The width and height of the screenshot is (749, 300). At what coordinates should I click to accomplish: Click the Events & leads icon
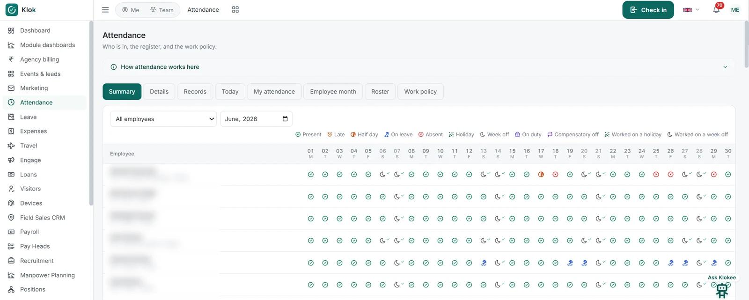point(11,74)
